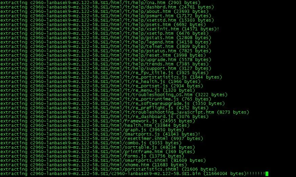Select the framework.js output line
This screenshot has width=296, height=177.
tap(97, 121)
